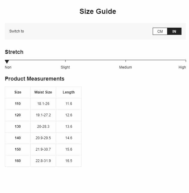The height and width of the screenshot is (193, 189).
Task: Click the Slight stretch tick mark
Action: [x=65, y=61]
